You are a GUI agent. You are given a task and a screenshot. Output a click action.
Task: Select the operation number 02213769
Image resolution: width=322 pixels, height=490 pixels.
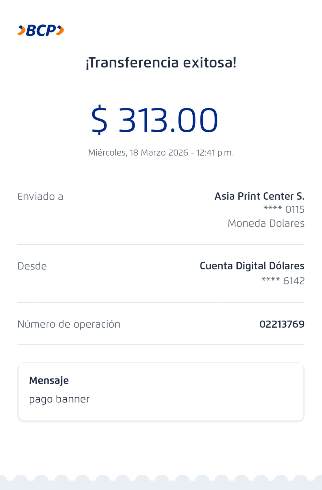pos(282,324)
